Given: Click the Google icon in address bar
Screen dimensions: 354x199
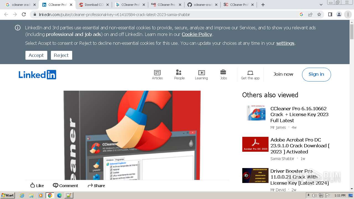Looking at the screenshot, I should (x=301, y=14).
